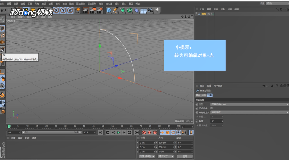Open 绝对尺寸 size mode dropdown
The image size is (289, 160).
(x=166, y=156)
